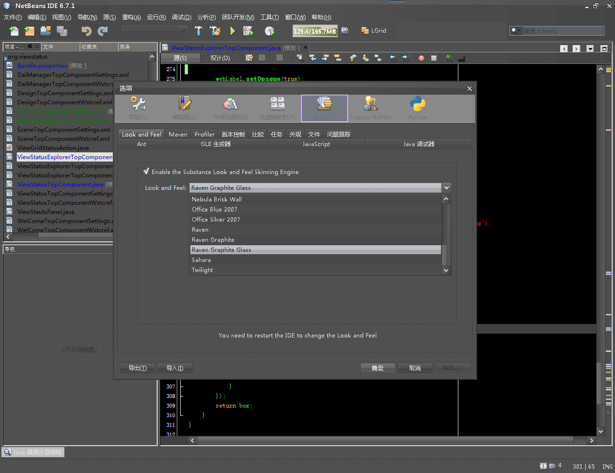
Task: Switch to the Java 调试器 tab
Action: click(418, 144)
